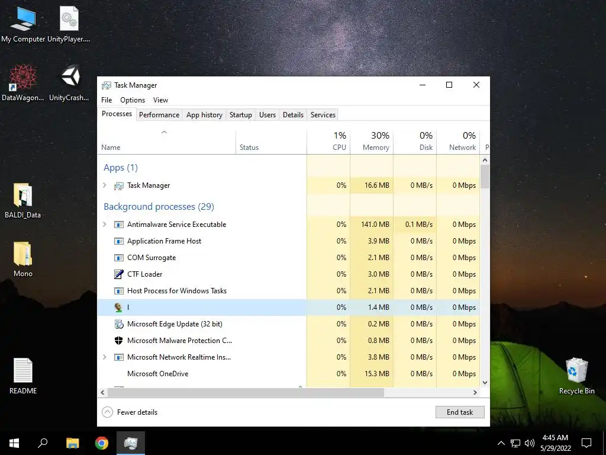
Task: Sort by Network column header
Action: coord(459,141)
